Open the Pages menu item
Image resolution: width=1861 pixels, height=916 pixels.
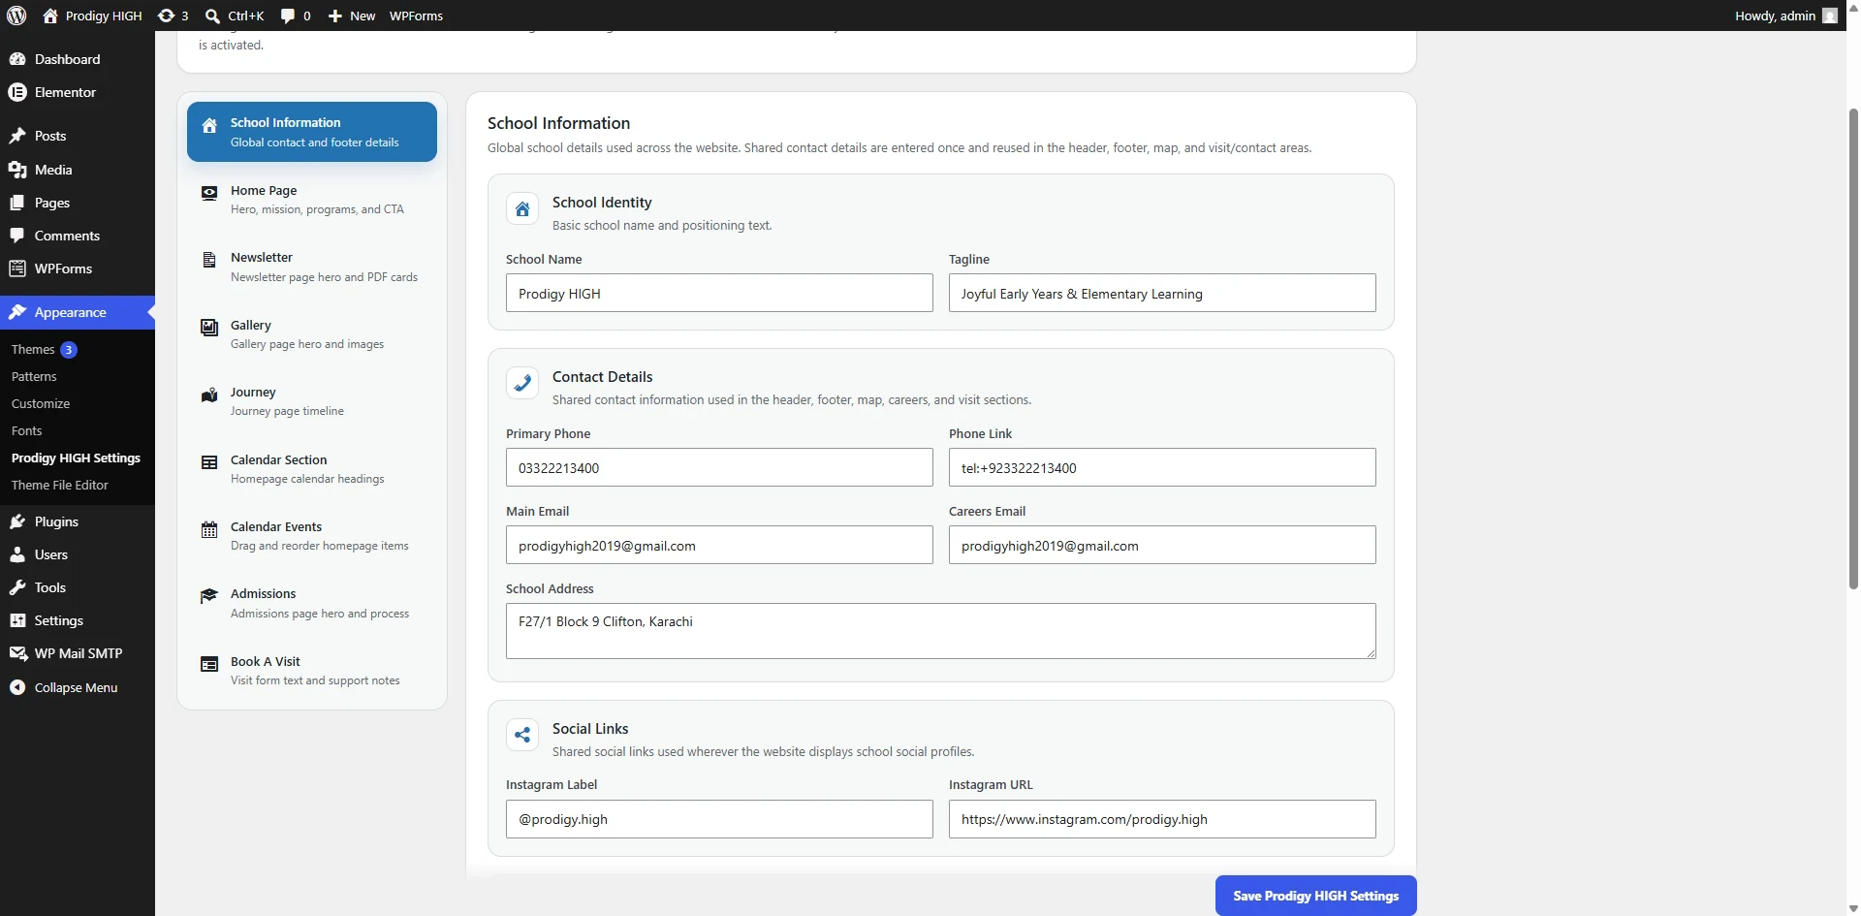(x=78, y=203)
